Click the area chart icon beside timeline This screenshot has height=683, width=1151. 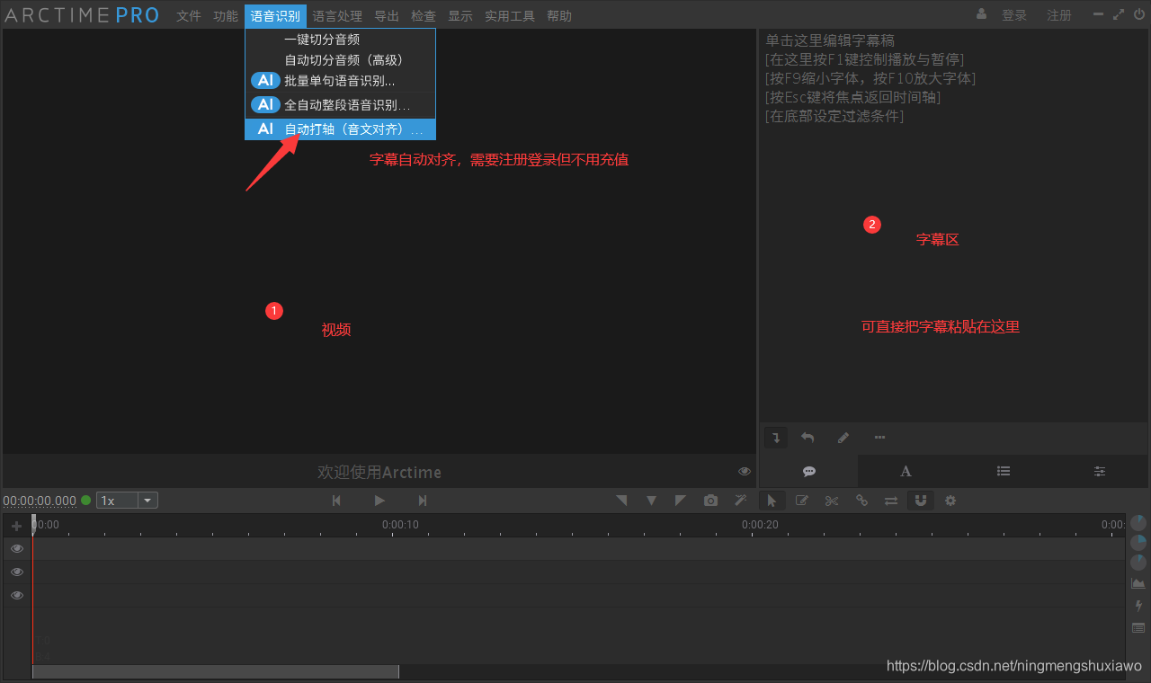click(1138, 583)
